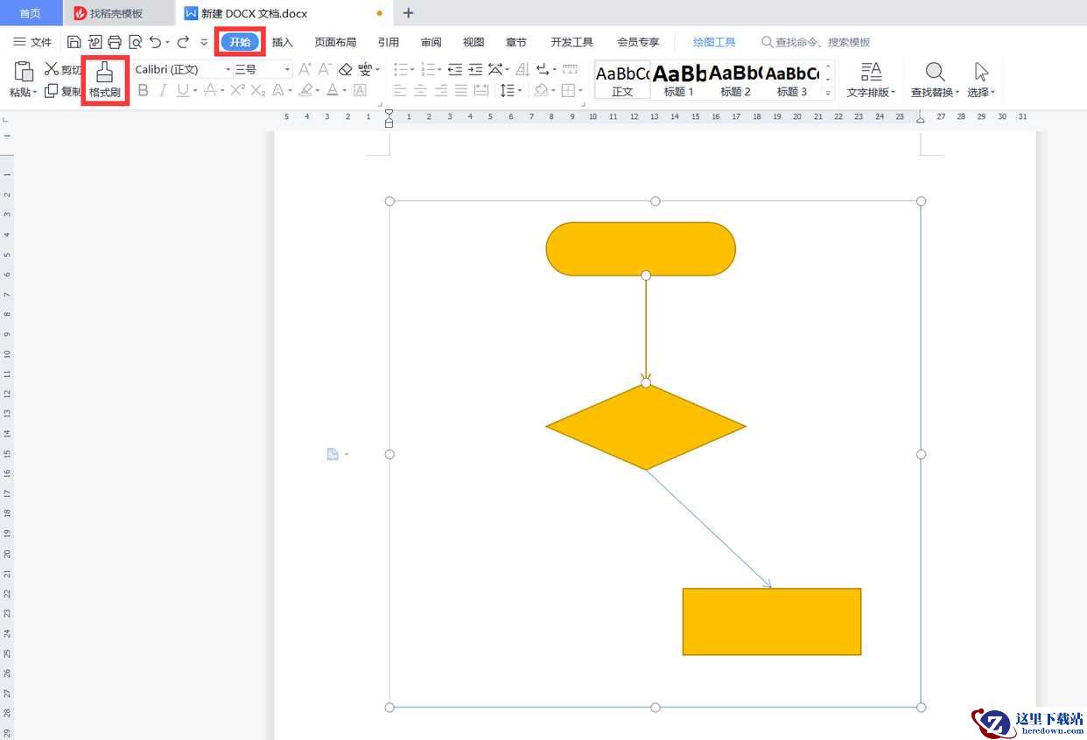Click the clear formatting eraser icon
This screenshot has height=740, width=1087.
pos(345,69)
